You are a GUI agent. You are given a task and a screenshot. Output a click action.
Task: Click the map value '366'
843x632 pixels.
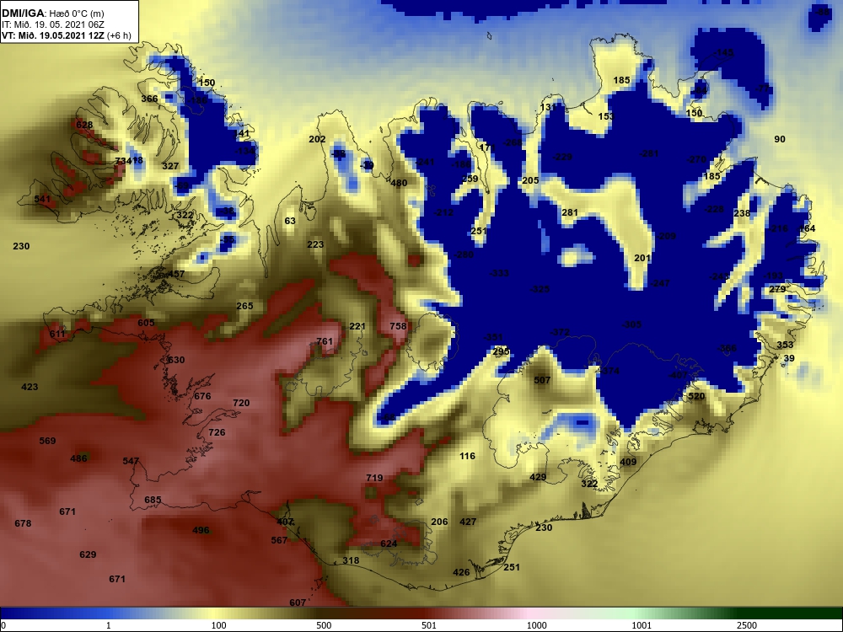tap(149, 99)
